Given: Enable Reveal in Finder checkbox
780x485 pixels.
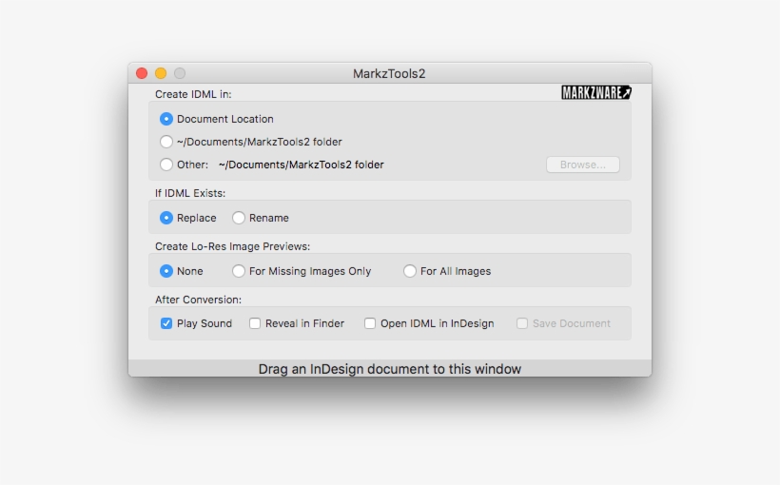Looking at the screenshot, I should pyautogui.click(x=255, y=323).
